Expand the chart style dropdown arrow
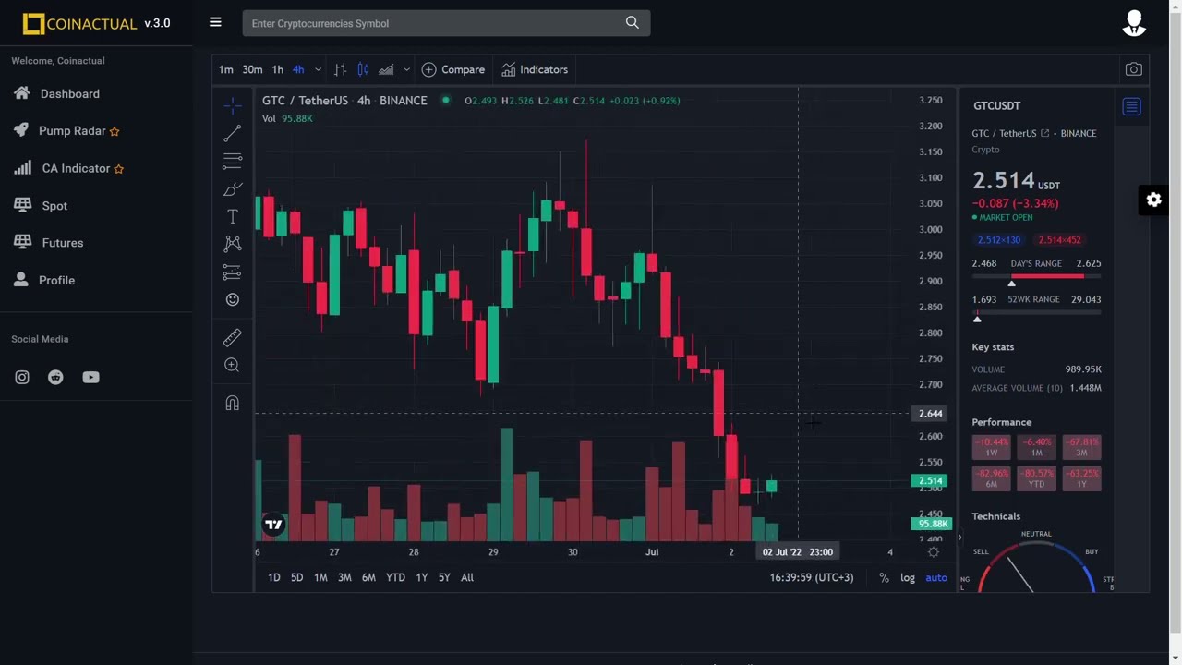The width and height of the screenshot is (1182, 665). [406, 69]
